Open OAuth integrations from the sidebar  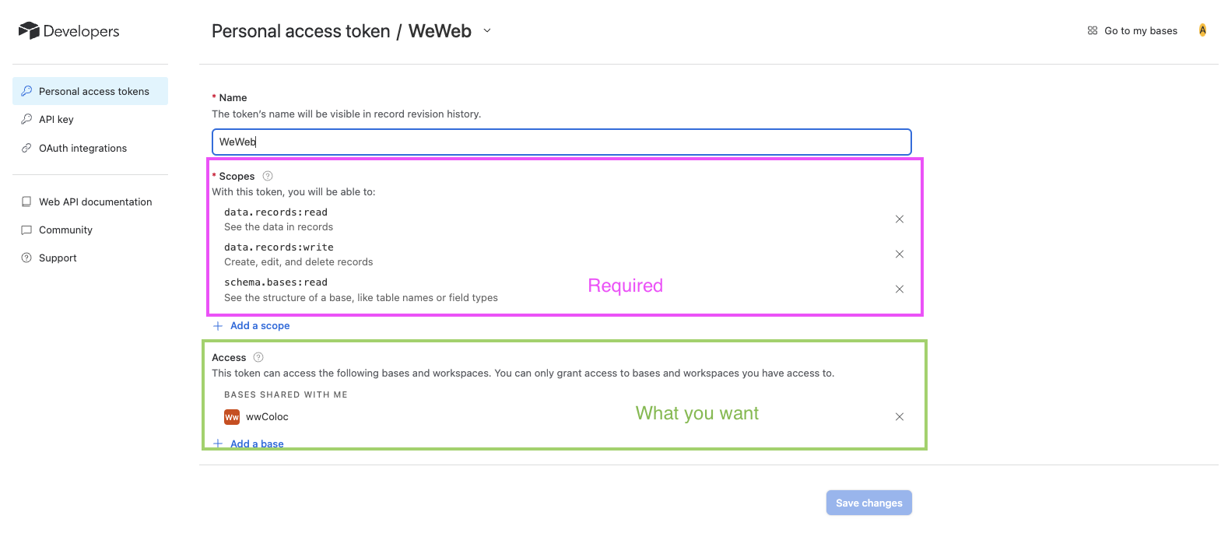pyautogui.click(x=82, y=148)
